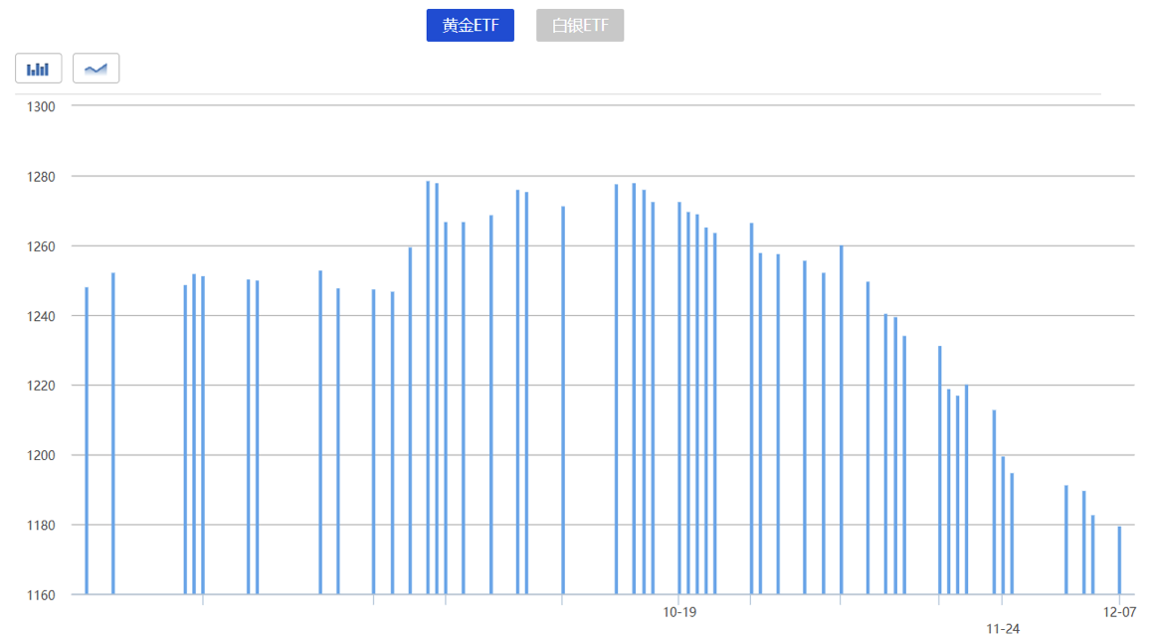Click the 11-24 date label on the axis
1156x637 pixels.
pos(1003,628)
